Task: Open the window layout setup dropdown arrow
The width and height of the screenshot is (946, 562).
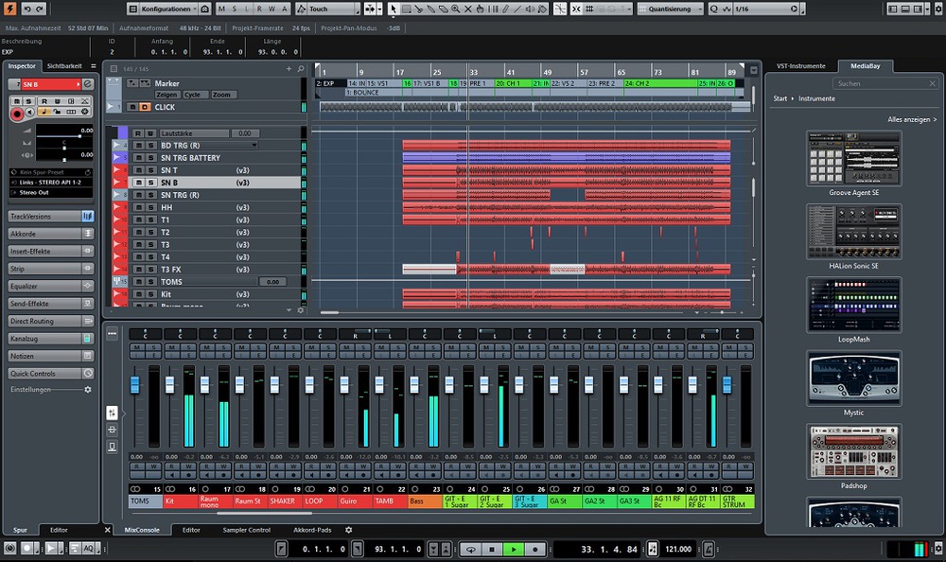Action: pyautogui.click(x=925, y=9)
